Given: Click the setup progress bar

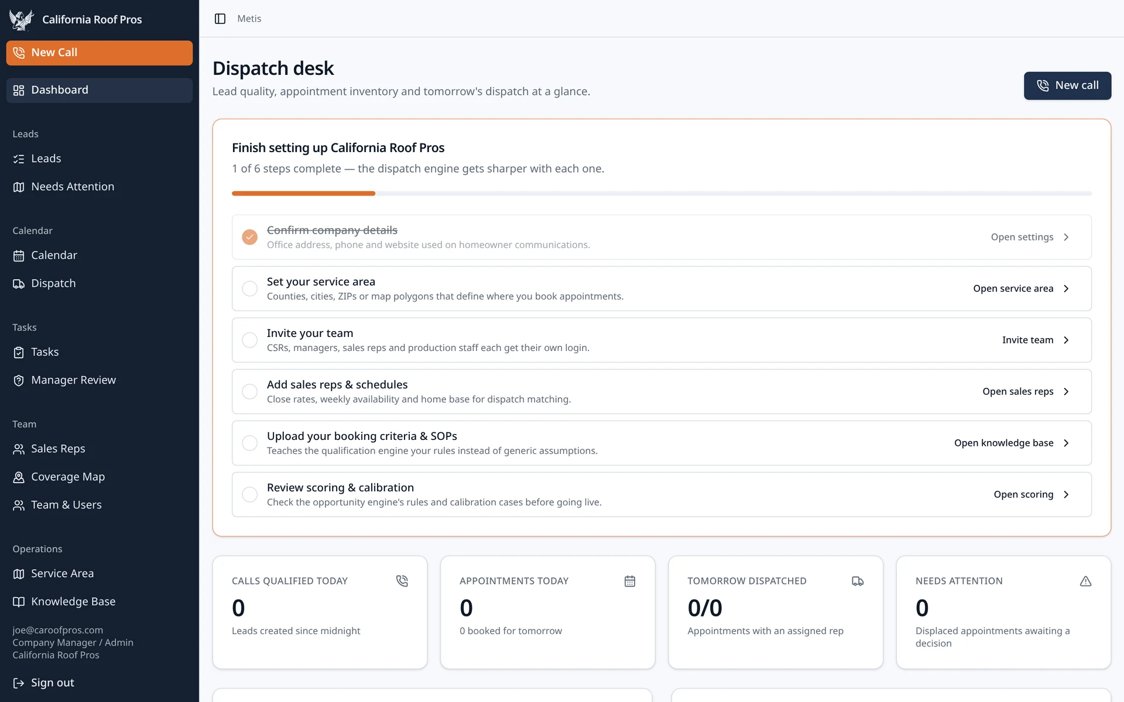Looking at the screenshot, I should coord(662,193).
